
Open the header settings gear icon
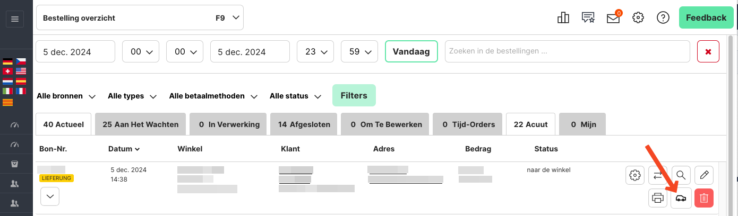pos(638,18)
